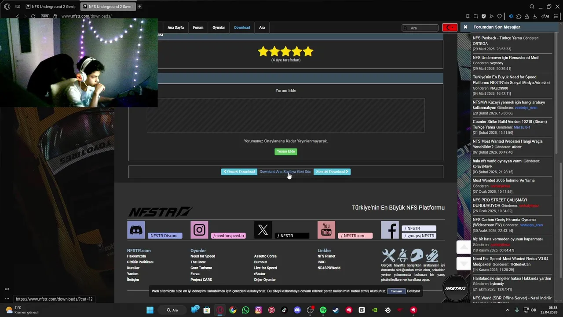Open NFS Undercover için Remastered Mod post
The width and height of the screenshot is (563, 317).
pyautogui.click(x=506, y=58)
